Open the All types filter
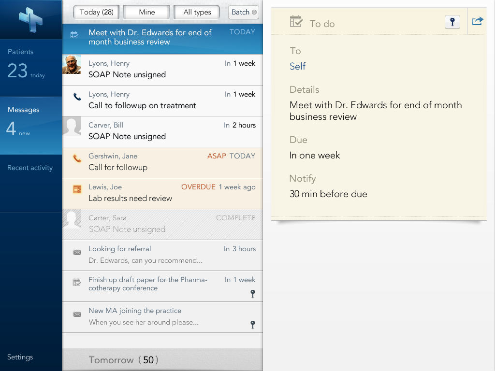Screen dimensions: 495x371 coord(197,12)
